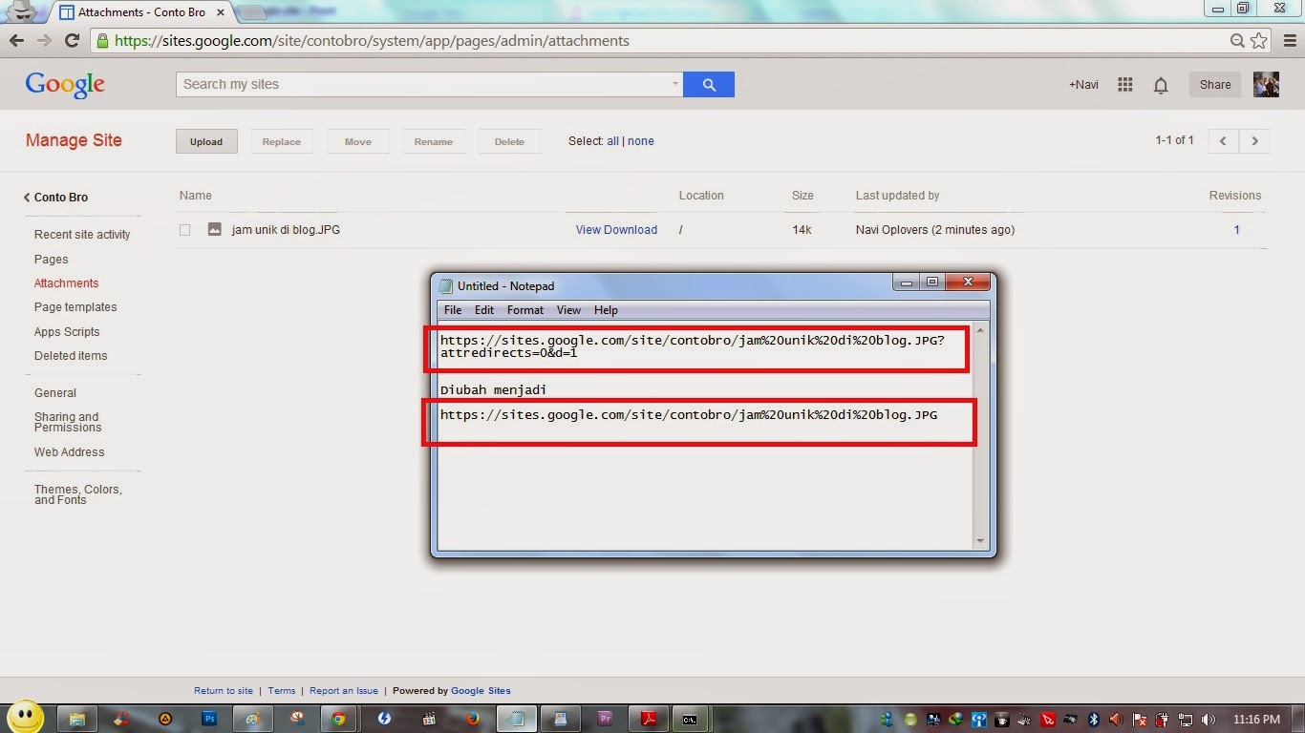1305x733 pixels.
Task: Click the CCleaner taskbar icon
Action: [x=121, y=719]
